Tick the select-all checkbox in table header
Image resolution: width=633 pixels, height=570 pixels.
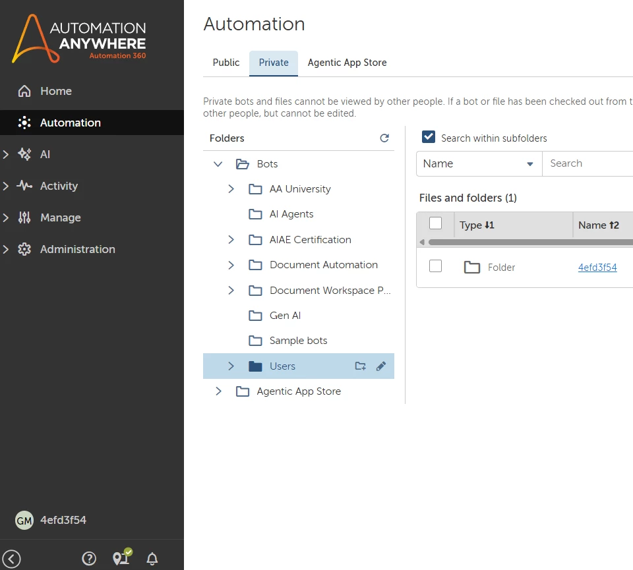435,223
